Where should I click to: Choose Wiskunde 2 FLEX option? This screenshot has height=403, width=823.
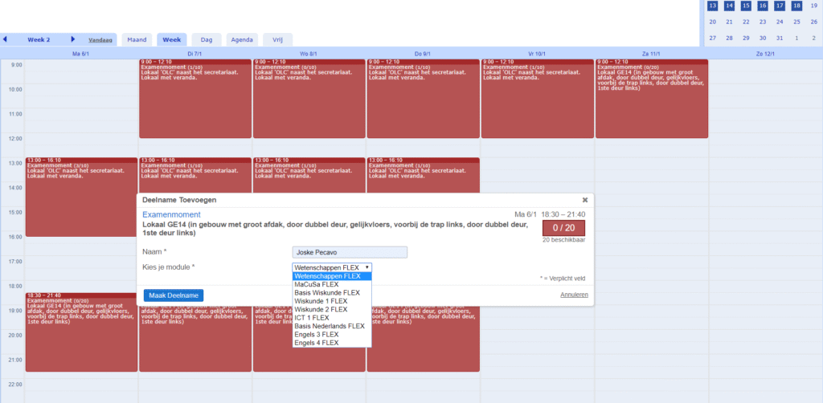(x=321, y=309)
